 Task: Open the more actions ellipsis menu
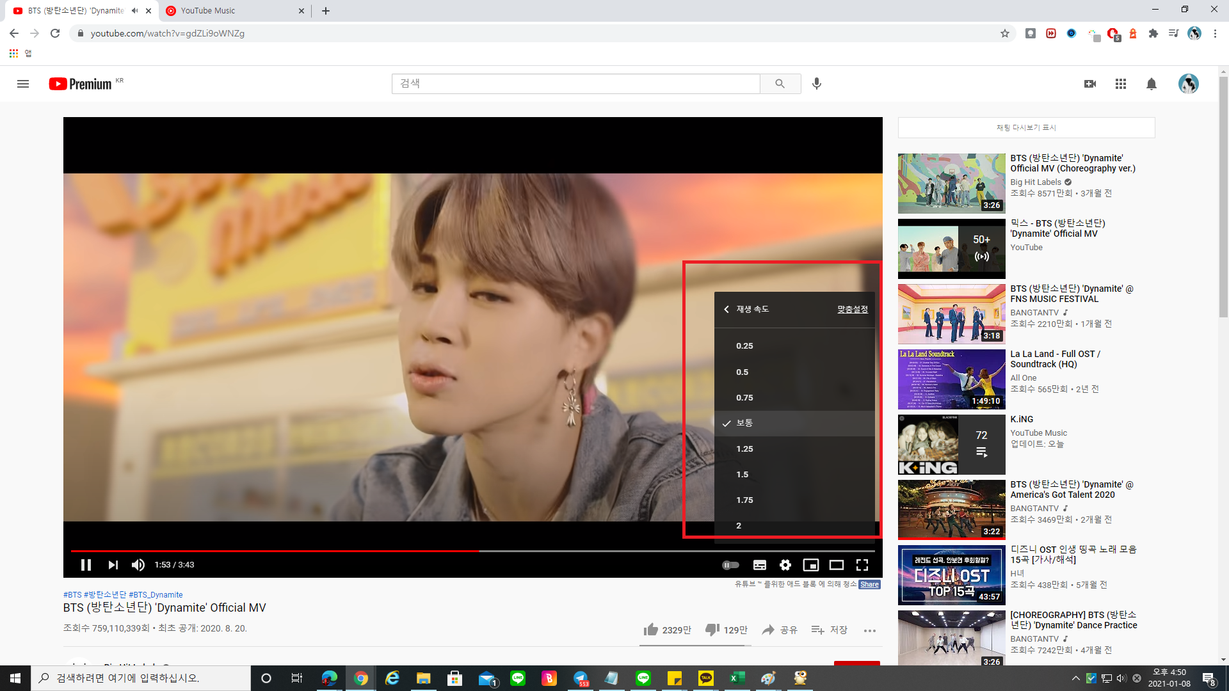click(869, 630)
